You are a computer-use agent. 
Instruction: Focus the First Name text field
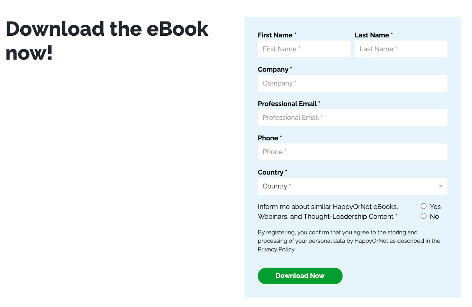pyautogui.click(x=304, y=49)
